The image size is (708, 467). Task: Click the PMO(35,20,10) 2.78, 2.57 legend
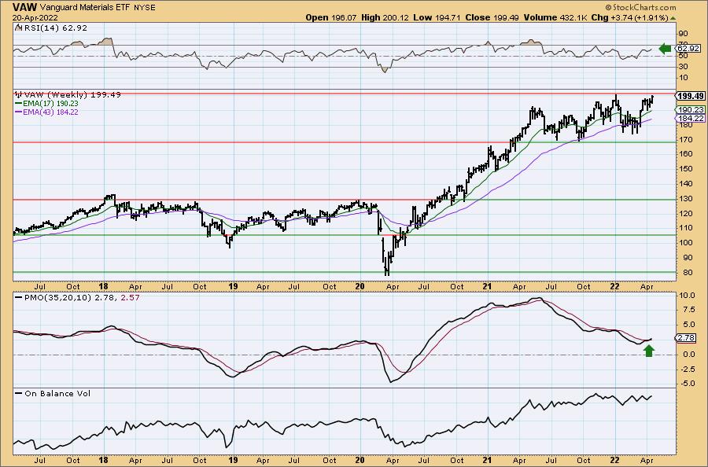(77, 297)
